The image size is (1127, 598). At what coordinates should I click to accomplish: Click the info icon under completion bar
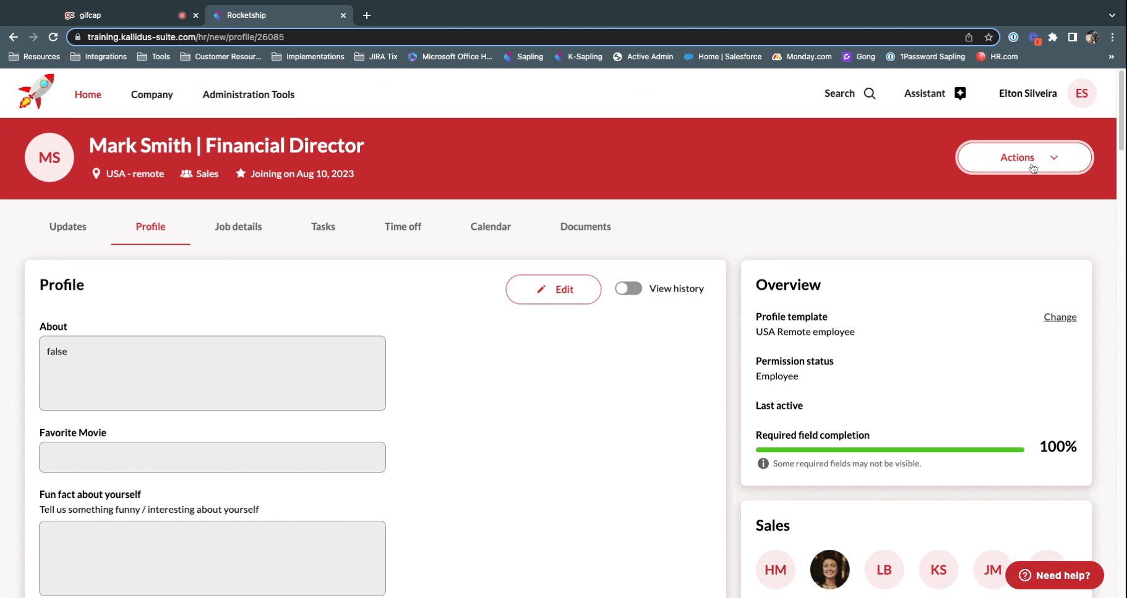coord(763,464)
